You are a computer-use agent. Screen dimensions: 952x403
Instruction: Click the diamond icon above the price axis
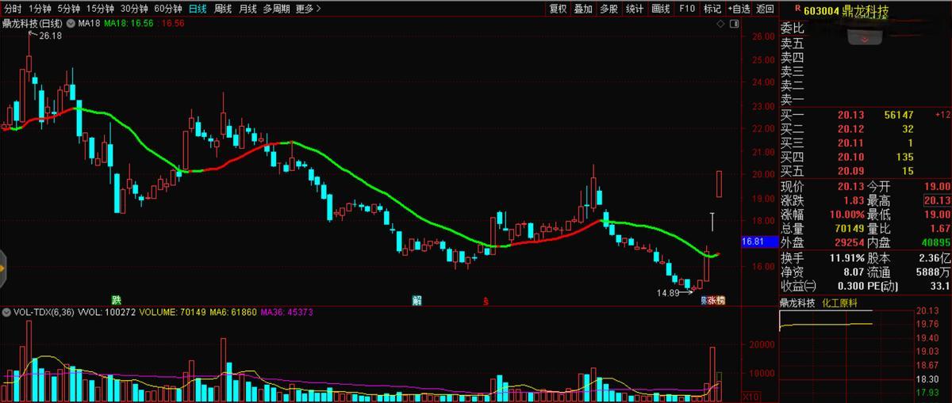(720, 25)
